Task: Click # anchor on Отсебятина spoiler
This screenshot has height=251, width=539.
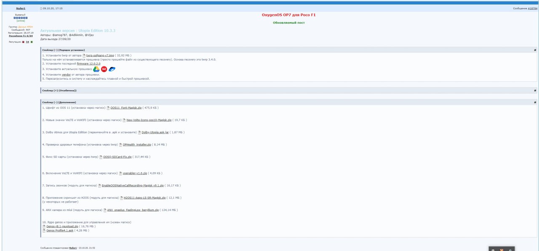Action: click(x=535, y=91)
